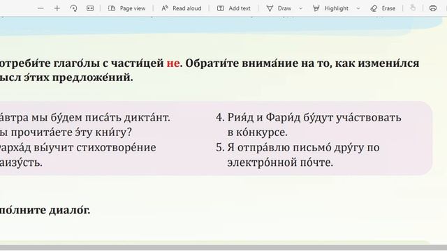Click the line "в ко́нкурсе."
This screenshot has height=251, width=447.
(x=258, y=132)
